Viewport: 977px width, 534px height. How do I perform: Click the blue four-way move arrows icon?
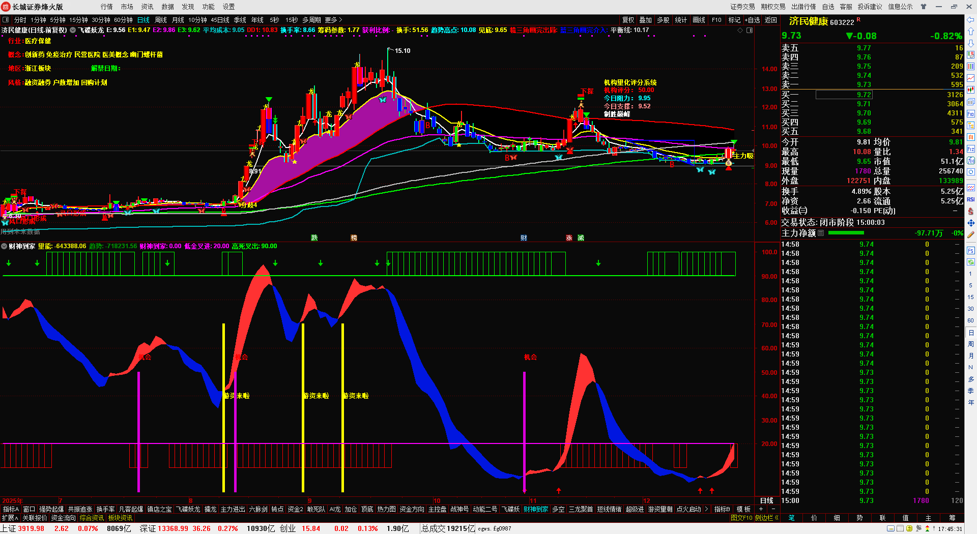tap(971, 223)
